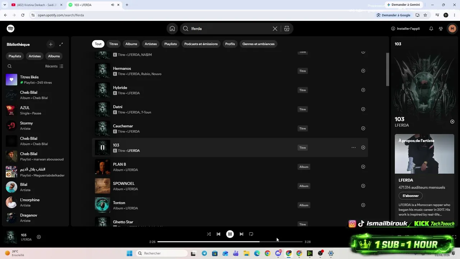Create a new playlist with plus icon
This screenshot has height=259, width=460.
51,44
